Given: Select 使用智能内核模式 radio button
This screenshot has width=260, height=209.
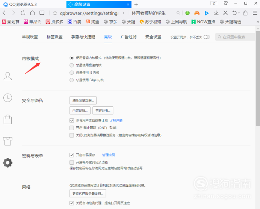Looking at the screenshot, I should [72, 58].
